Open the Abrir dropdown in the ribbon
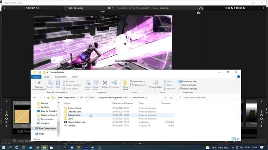The image size is (268, 150). pos(168,81)
